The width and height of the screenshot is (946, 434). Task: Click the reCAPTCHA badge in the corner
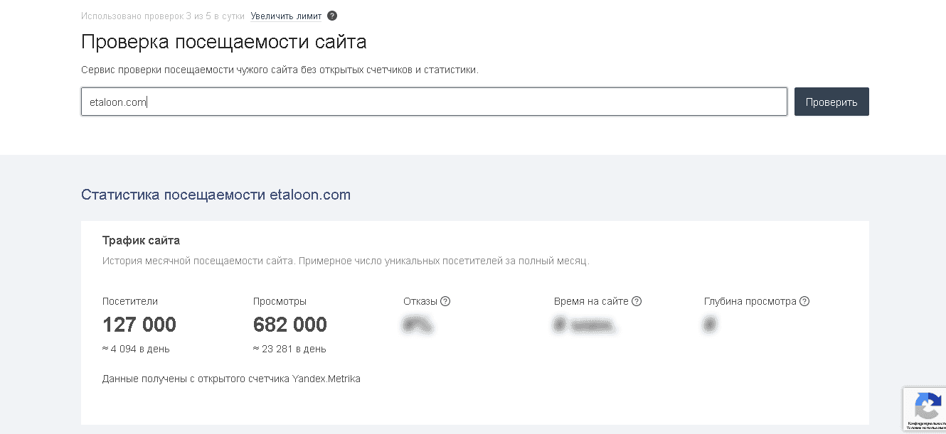point(928,408)
